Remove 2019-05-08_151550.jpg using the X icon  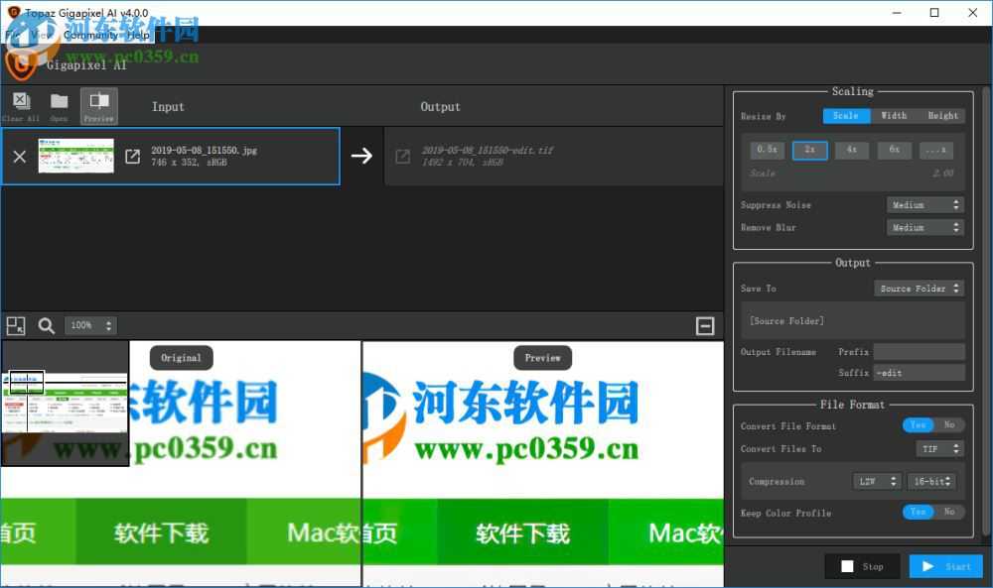click(x=18, y=156)
